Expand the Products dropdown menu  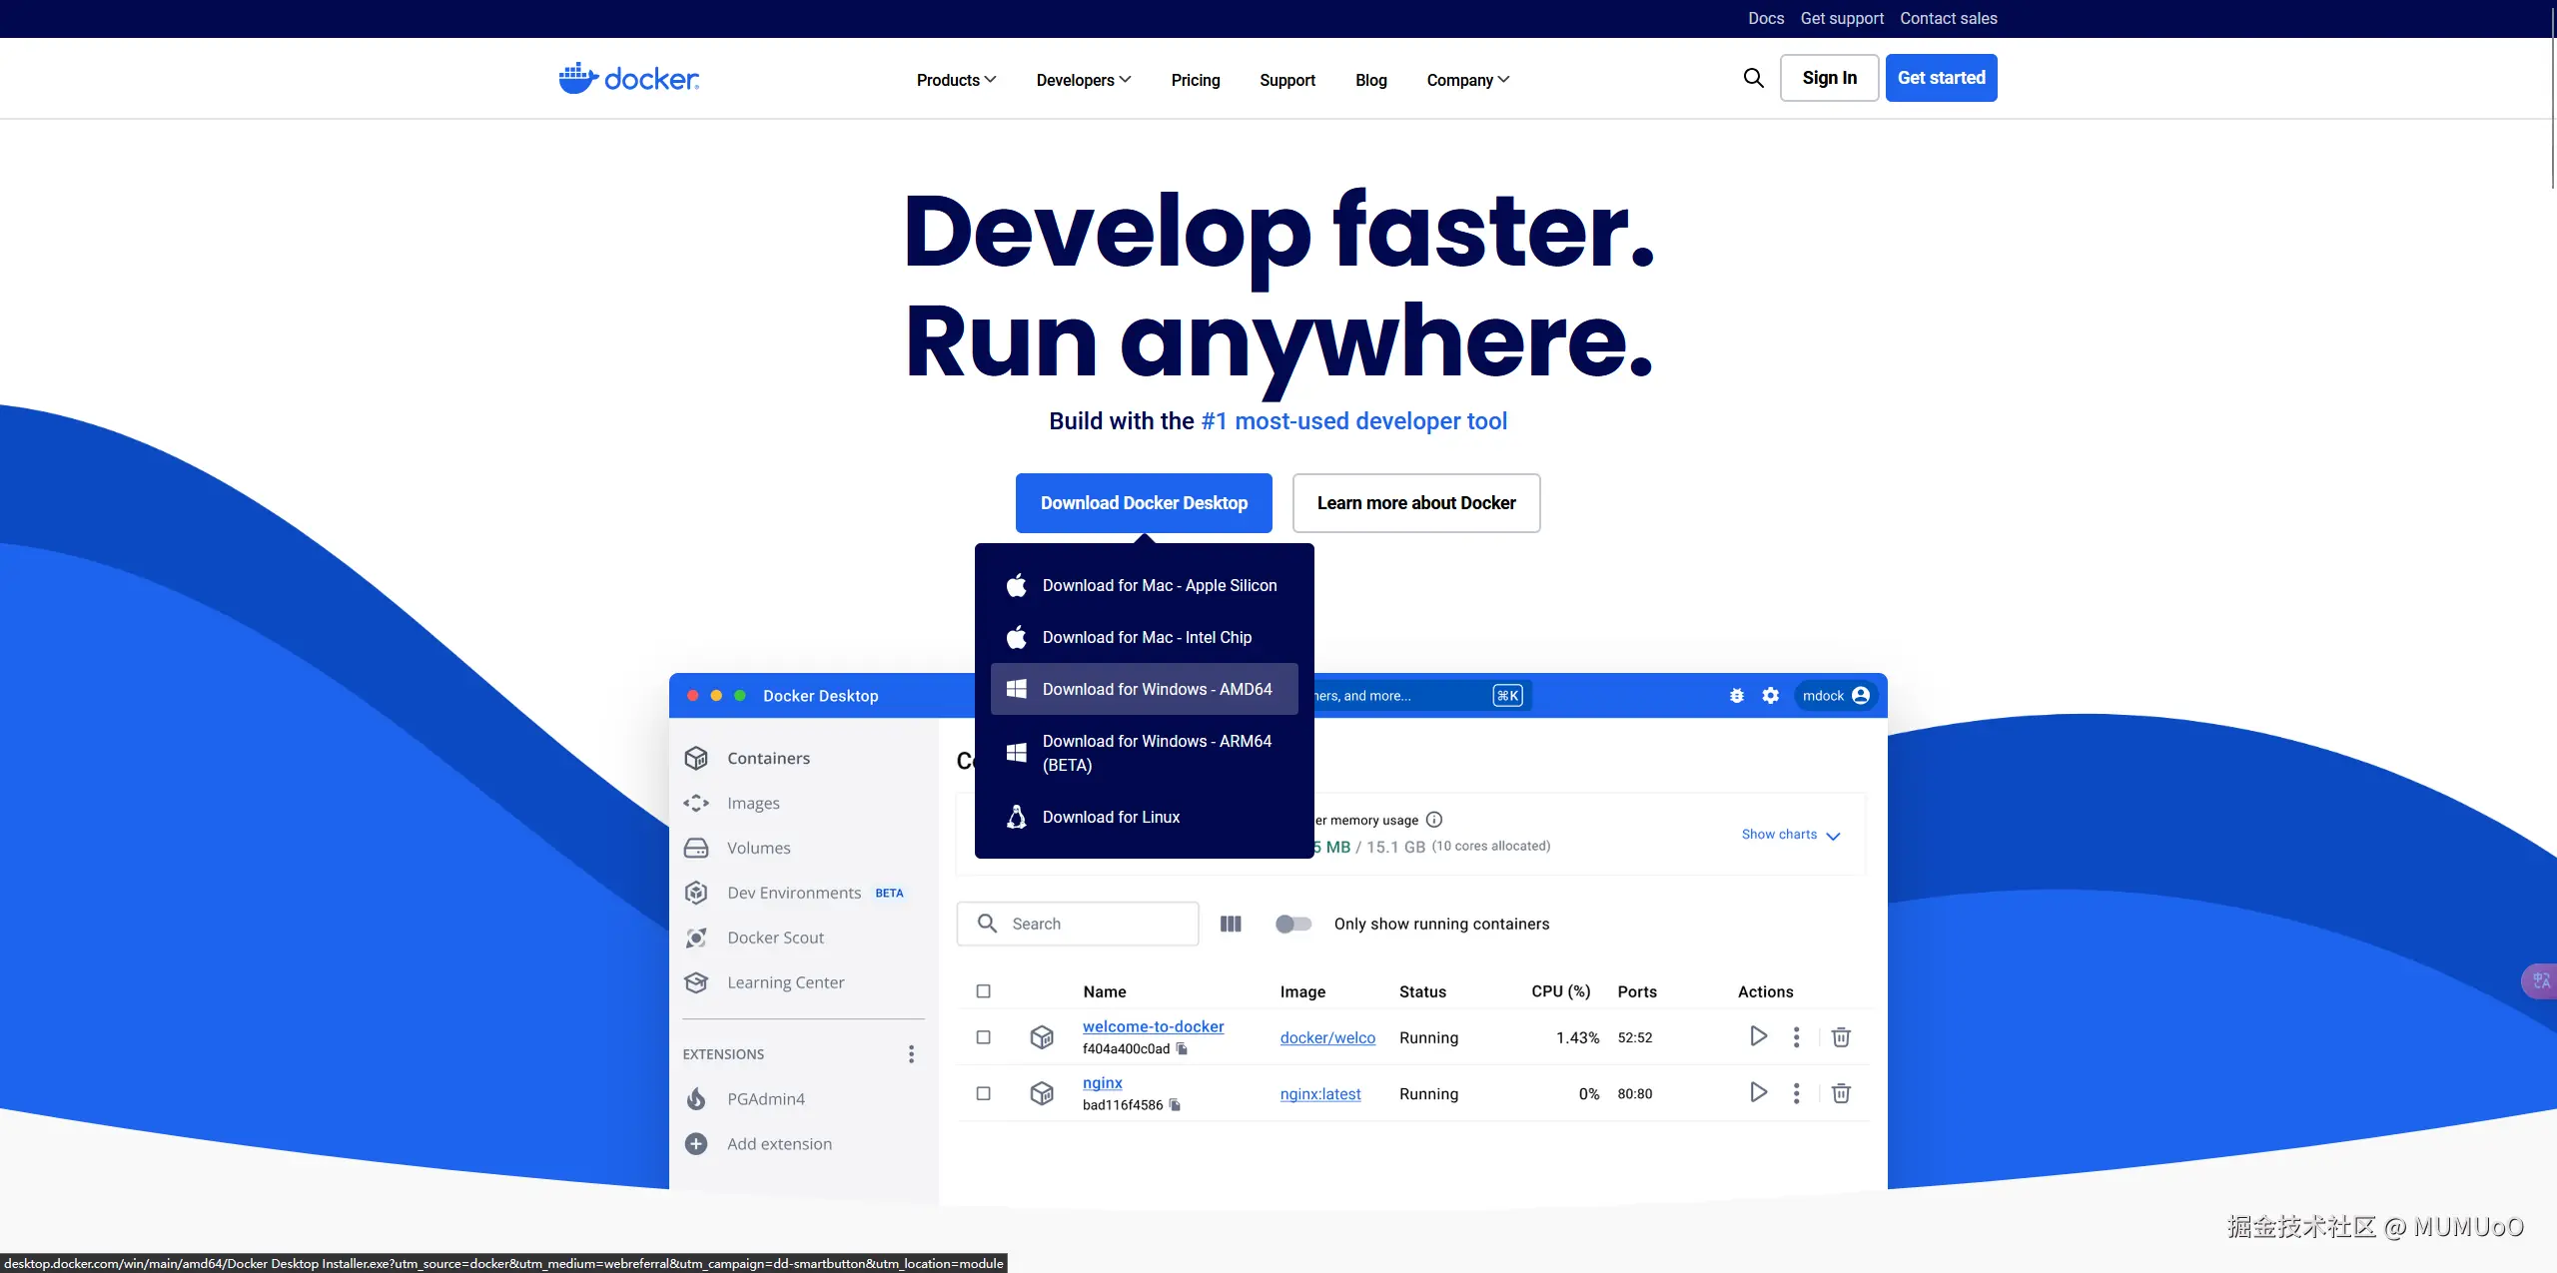pyautogui.click(x=956, y=80)
